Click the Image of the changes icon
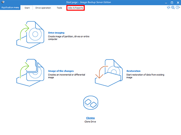The height and width of the screenshot is (135, 181). [x=30, y=73]
